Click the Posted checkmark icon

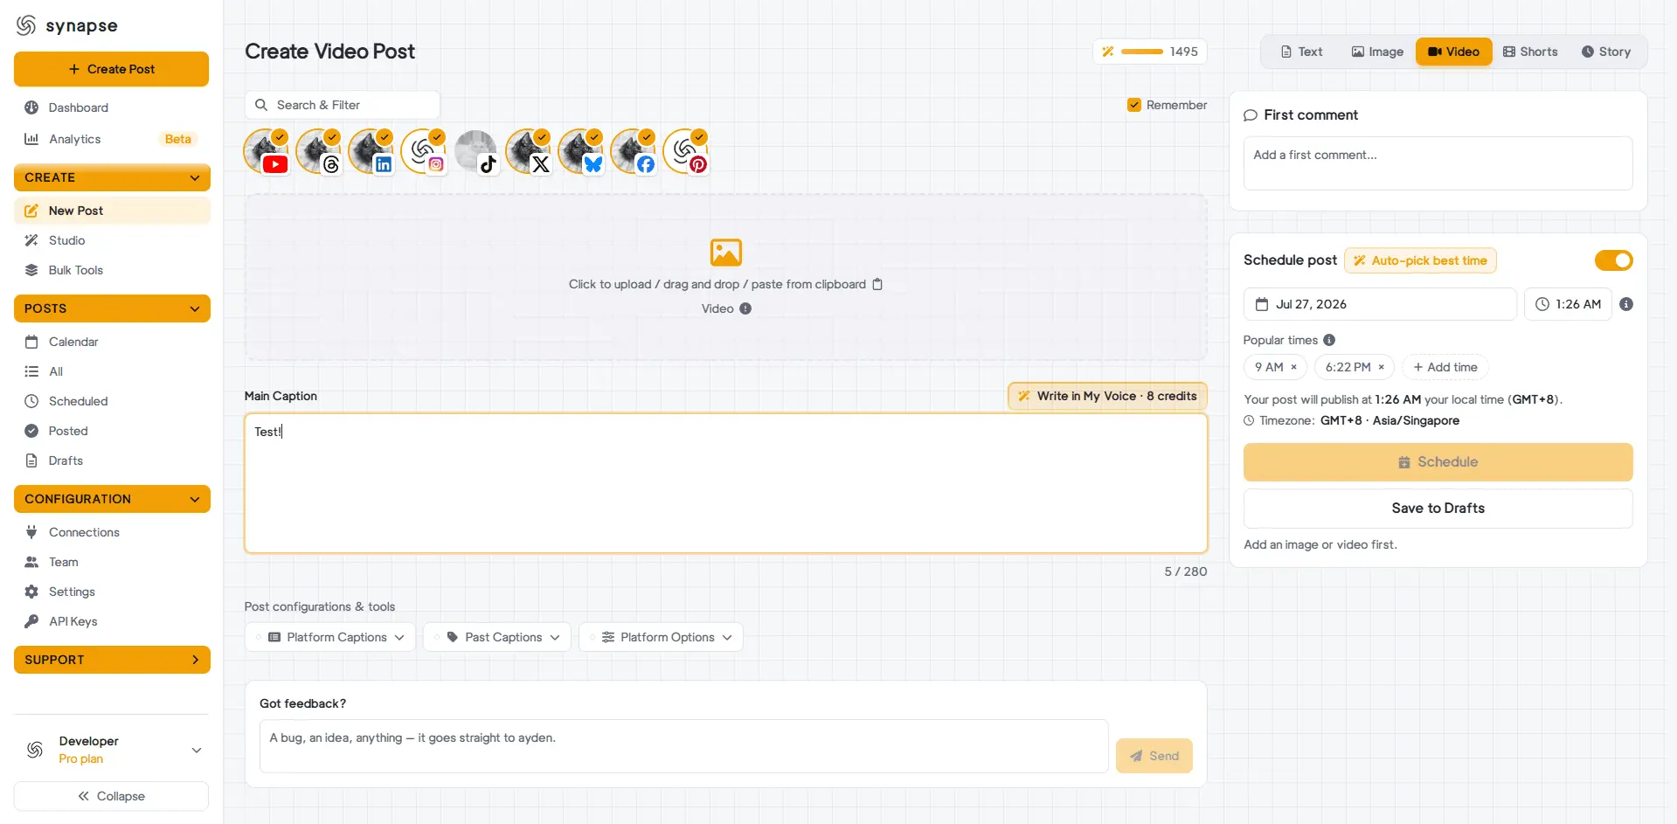click(31, 431)
